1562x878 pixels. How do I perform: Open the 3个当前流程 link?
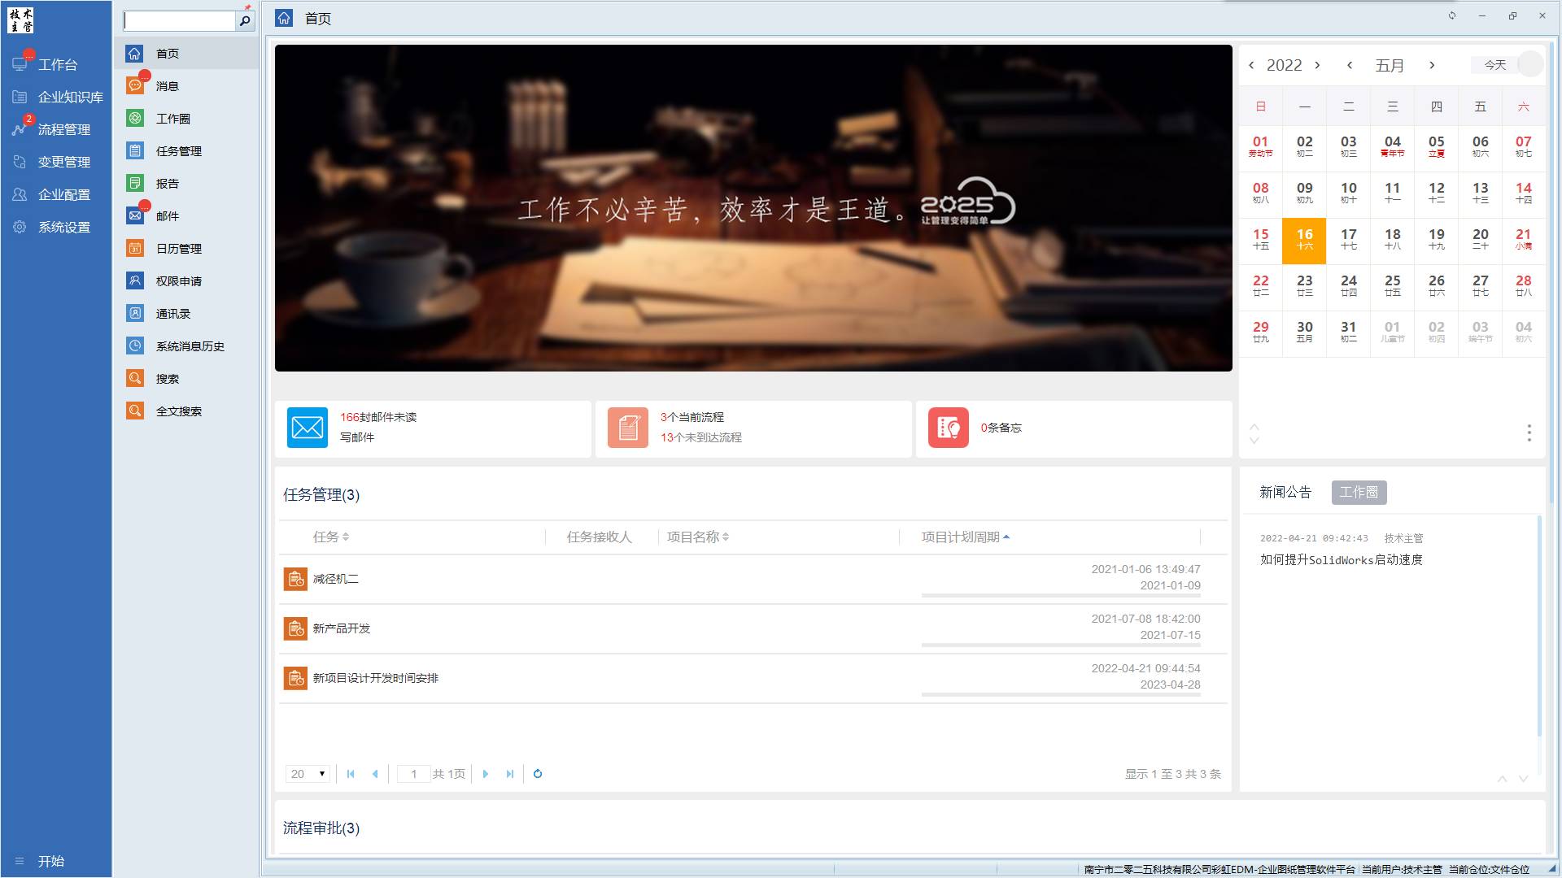(692, 417)
